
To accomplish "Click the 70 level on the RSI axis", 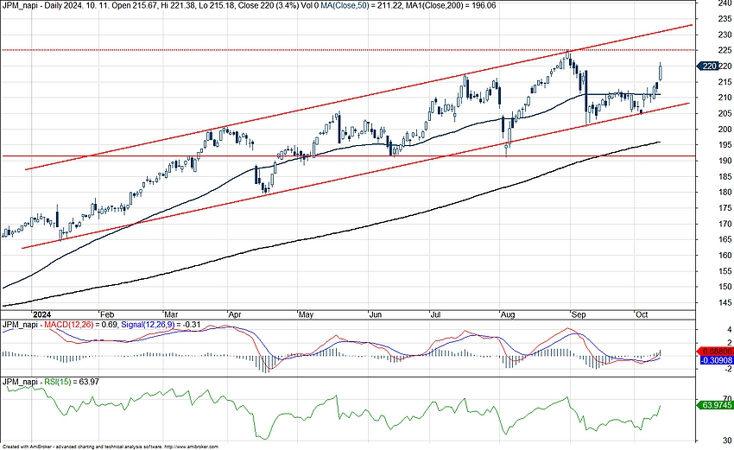I will [727, 398].
